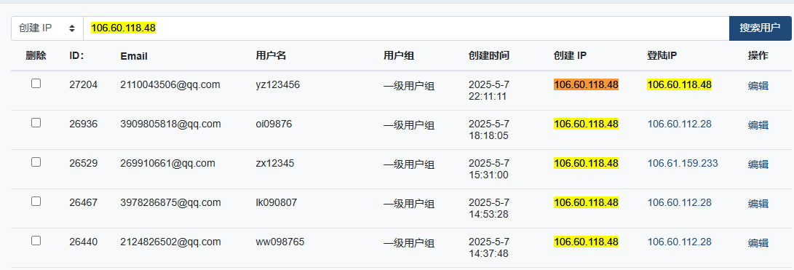This screenshot has height=270, width=794.
Task: Click the search field containing 106.60.118.48
Action: click(406, 28)
